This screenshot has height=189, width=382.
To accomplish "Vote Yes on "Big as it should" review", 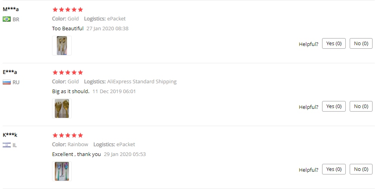I will [x=334, y=106].
